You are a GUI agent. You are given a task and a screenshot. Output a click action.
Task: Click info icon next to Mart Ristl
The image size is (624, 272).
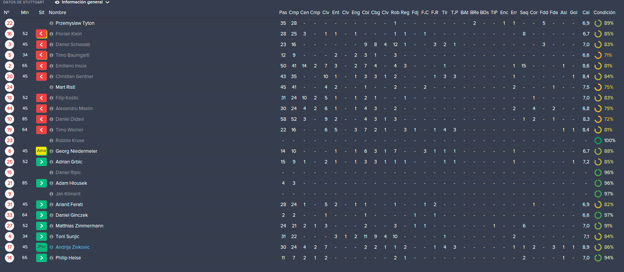point(51,87)
